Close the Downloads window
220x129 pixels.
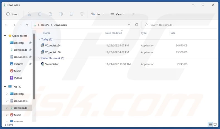(x=213, y=5)
